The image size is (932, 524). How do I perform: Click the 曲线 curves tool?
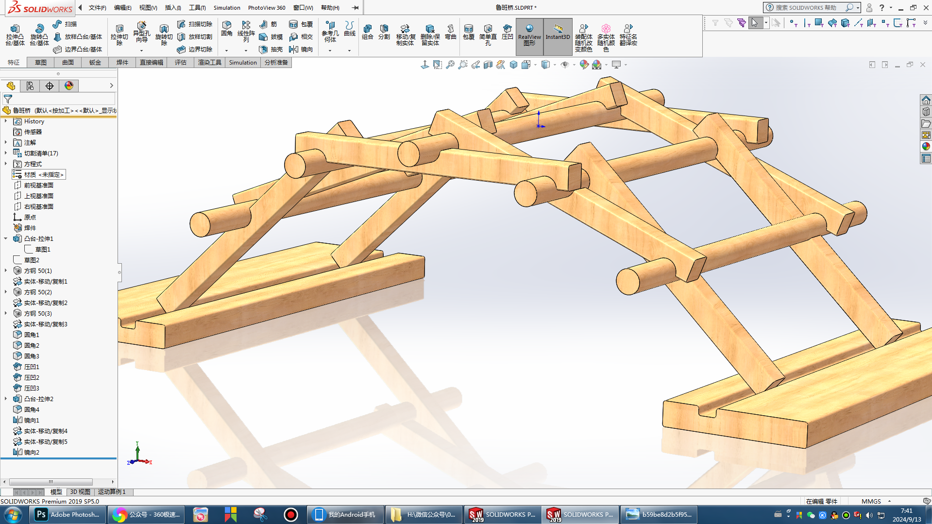(x=349, y=29)
